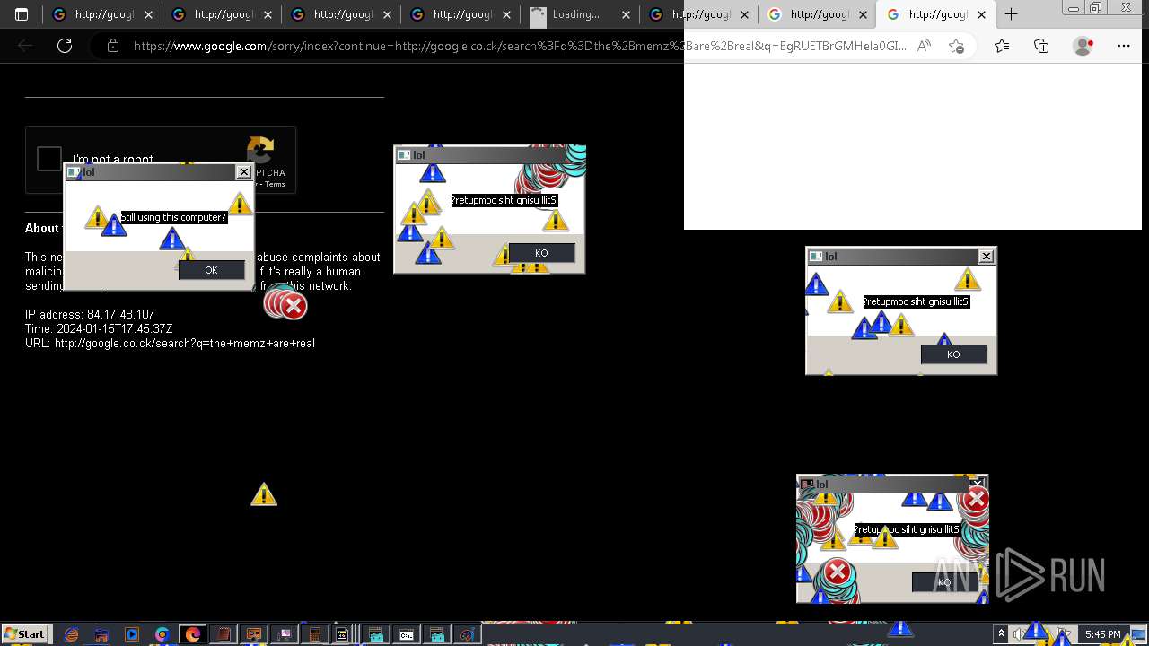Open the Notepad taskbar button

pyautogui.click(x=224, y=634)
